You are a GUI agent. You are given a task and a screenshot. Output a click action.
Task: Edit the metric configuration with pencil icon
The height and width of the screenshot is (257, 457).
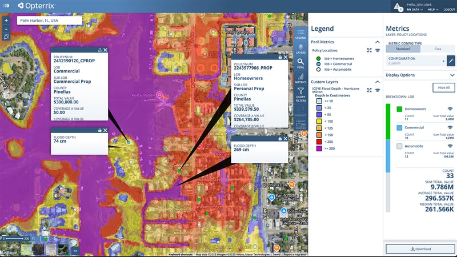pos(451,61)
